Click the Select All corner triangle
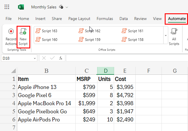The height and width of the screenshot is (131, 188). (x=14, y=71)
